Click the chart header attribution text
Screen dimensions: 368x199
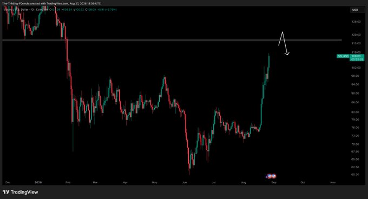[51, 4]
